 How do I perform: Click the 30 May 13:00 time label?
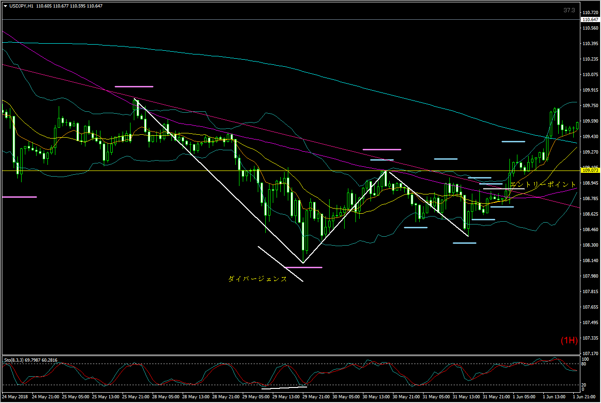[x=377, y=396]
